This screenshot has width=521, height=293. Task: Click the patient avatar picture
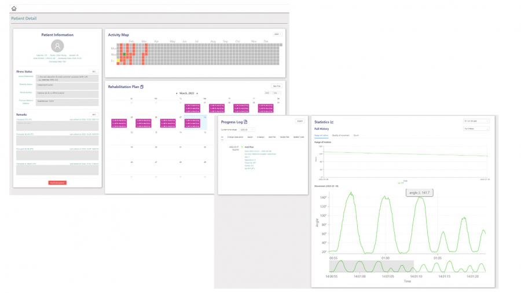point(57,46)
